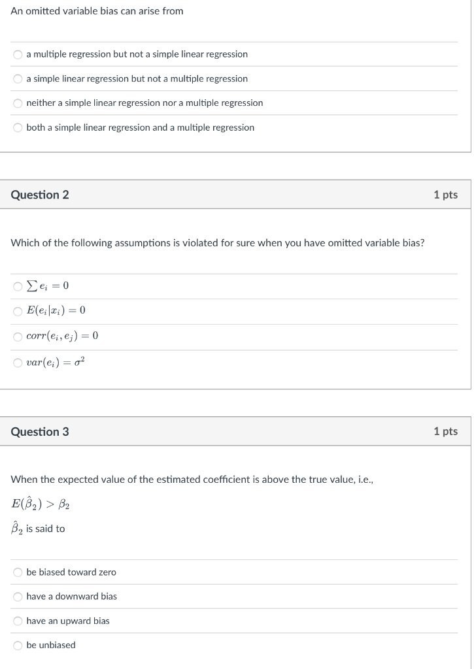Select "be biased toward zero" for Question 3
474x669 pixels.
[x=18, y=572]
